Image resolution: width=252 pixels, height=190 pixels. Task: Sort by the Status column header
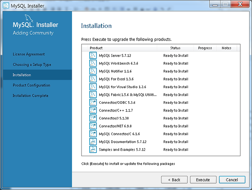tap(175, 48)
